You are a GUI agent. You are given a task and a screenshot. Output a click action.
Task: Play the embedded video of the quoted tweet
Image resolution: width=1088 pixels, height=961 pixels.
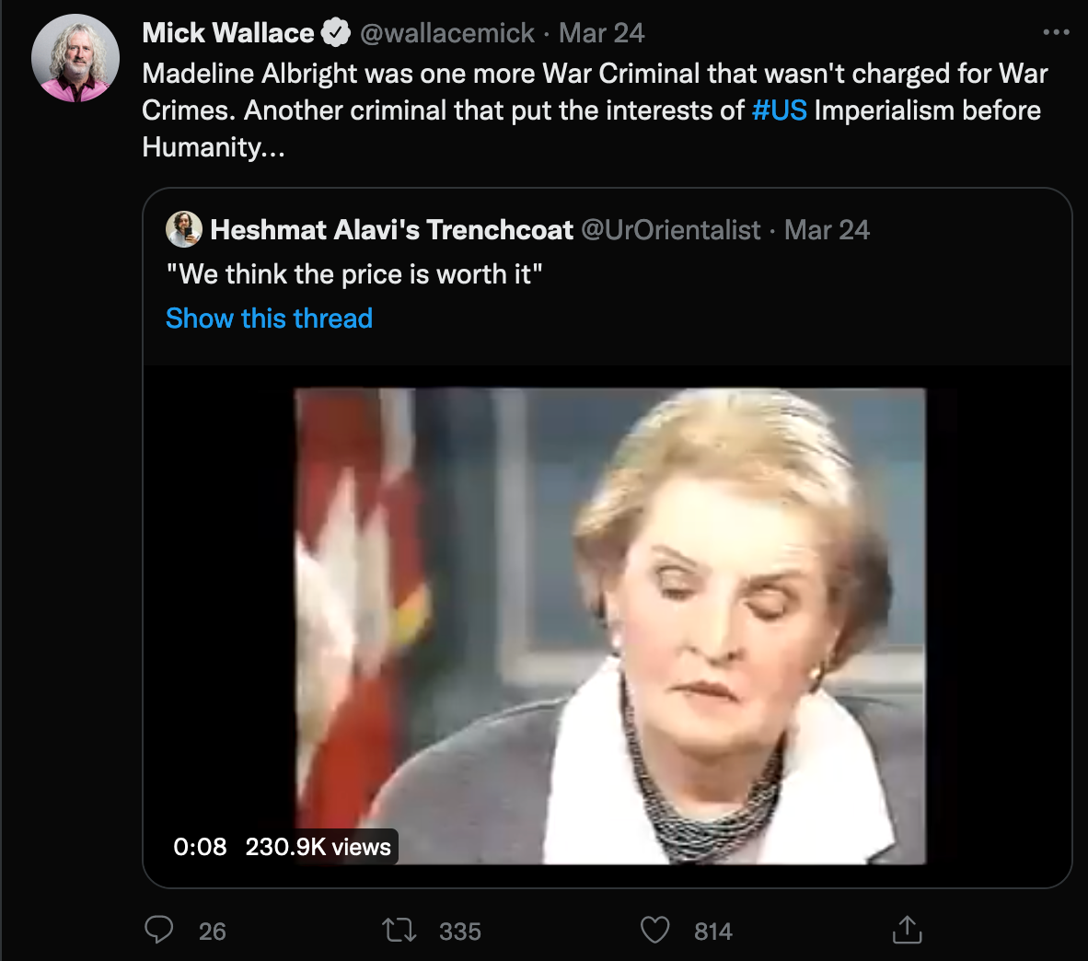[608, 626]
